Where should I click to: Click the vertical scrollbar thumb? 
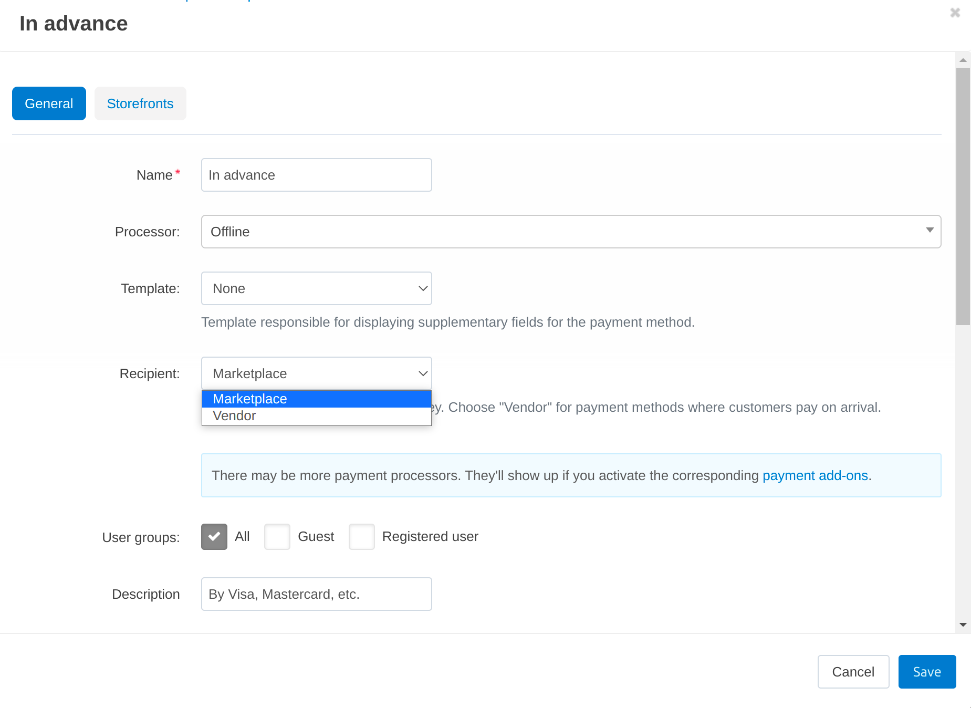963,196
